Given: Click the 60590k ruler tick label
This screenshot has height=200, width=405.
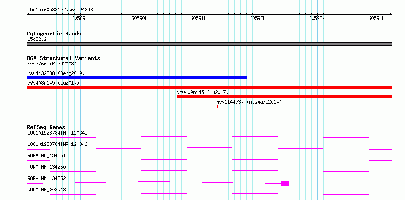Looking at the screenshot, I should pos(139,18).
